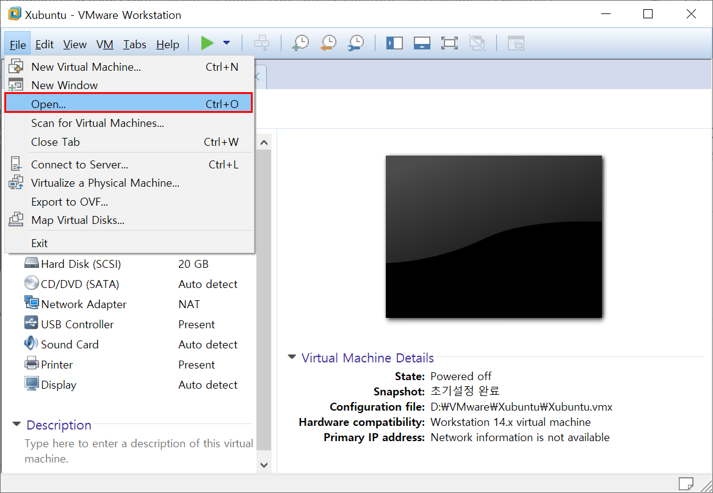Select Scan for Virtual Machines...
The image size is (713, 493).
pos(129,123)
